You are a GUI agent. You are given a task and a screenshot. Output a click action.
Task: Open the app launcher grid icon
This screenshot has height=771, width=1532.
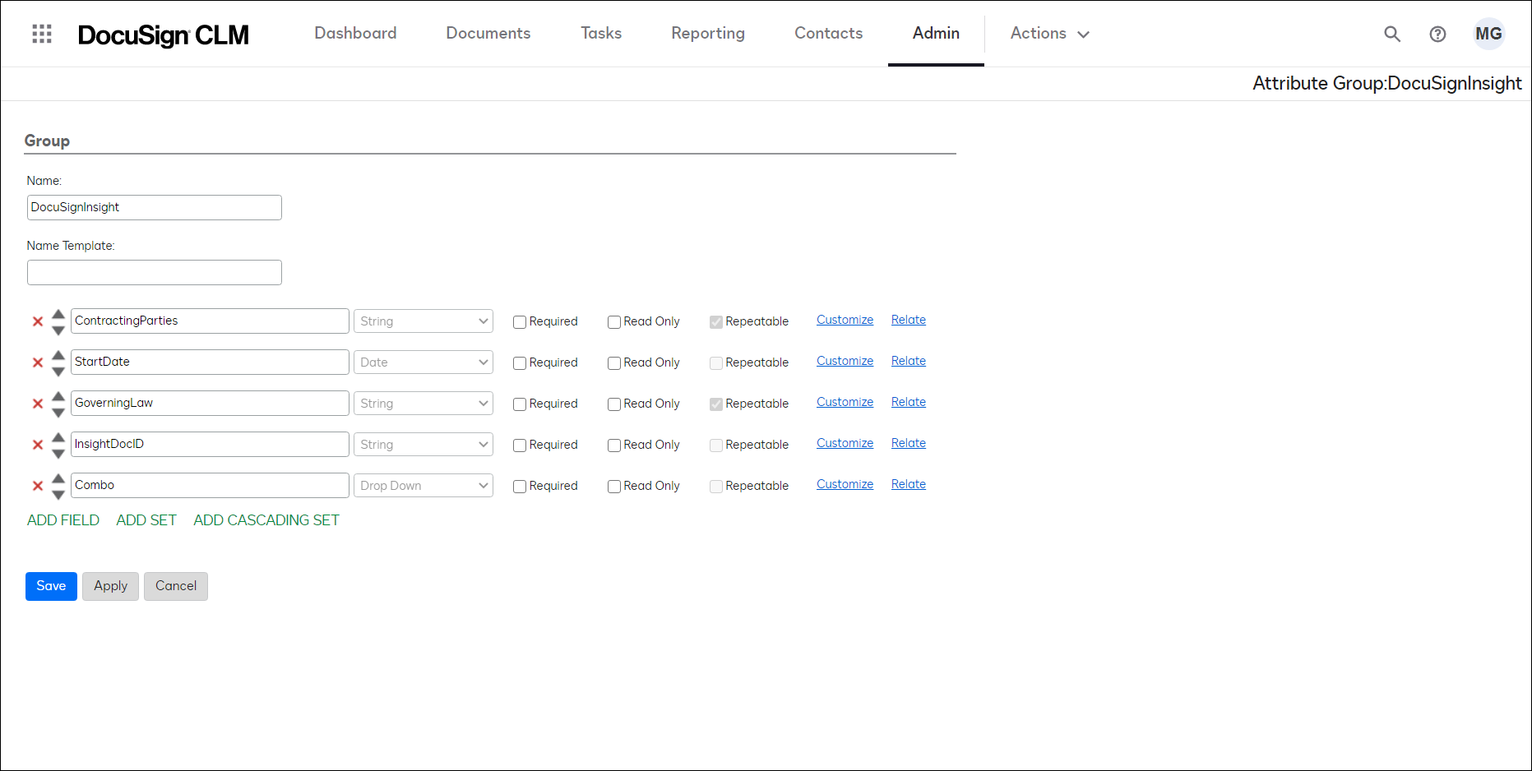(x=42, y=34)
